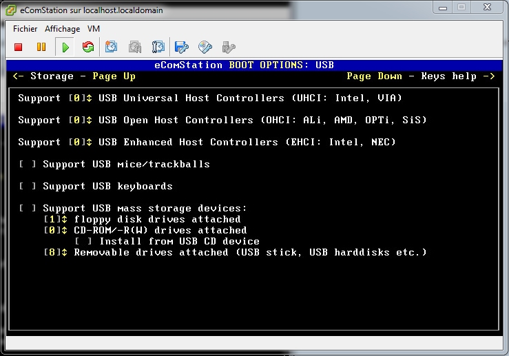Change the EHCI host controllers count spinner
The width and height of the screenshot is (509, 356).
[x=81, y=142]
